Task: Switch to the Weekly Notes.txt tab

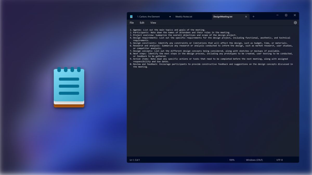Action: click(184, 17)
